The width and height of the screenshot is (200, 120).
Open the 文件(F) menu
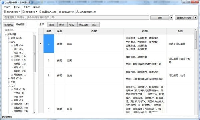pyautogui.click(x=7, y=7)
